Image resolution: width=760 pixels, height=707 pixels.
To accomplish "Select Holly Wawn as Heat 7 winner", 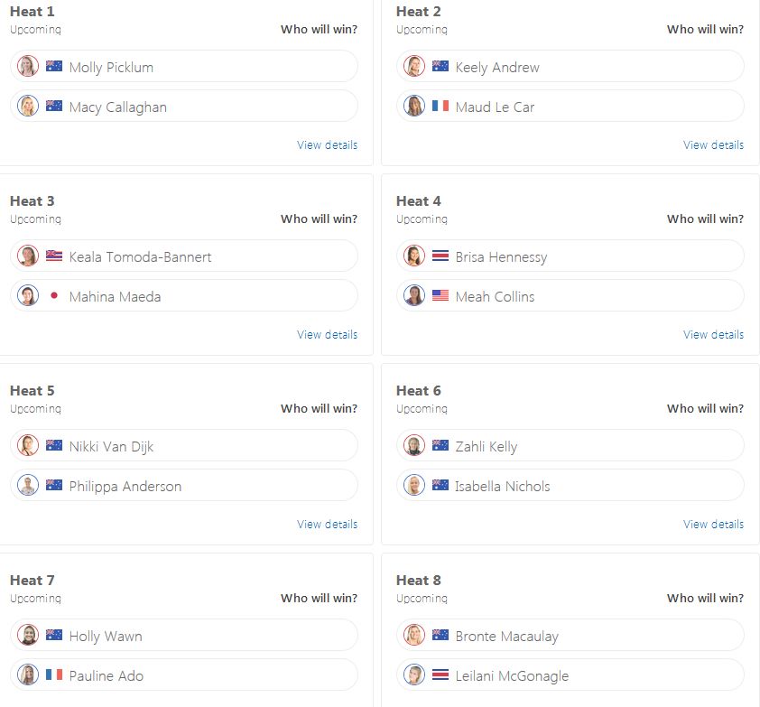I will [184, 635].
